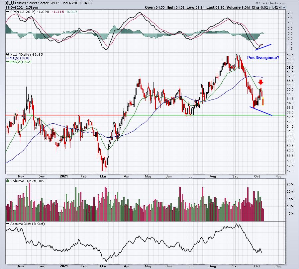Viewport: 299px width, 269px height.
Task: Click the PPO(12,26,9) legend line marker
Action: [8, 12]
